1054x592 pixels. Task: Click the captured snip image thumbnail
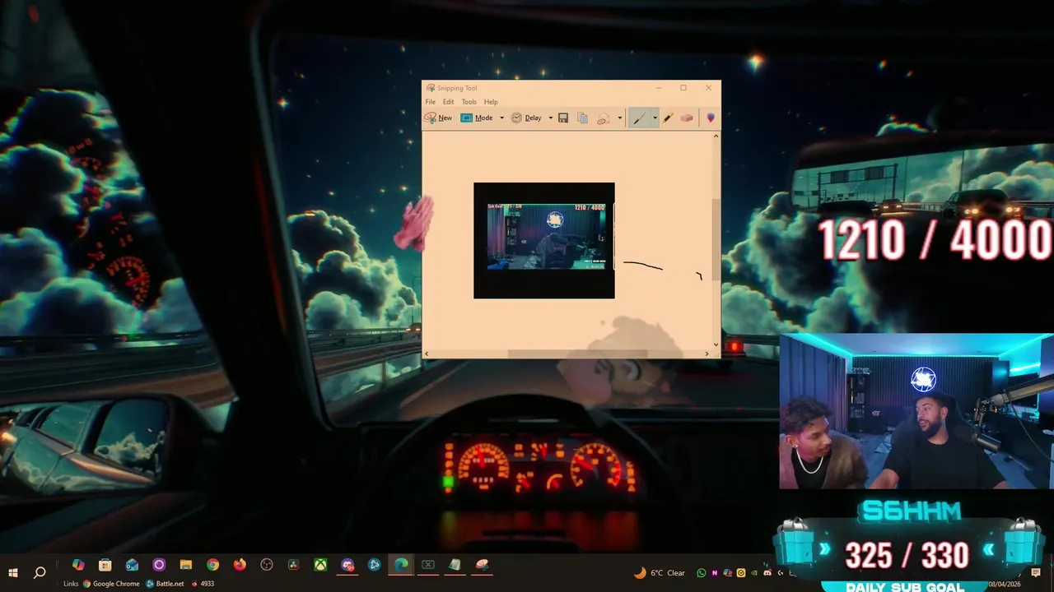pos(543,240)
